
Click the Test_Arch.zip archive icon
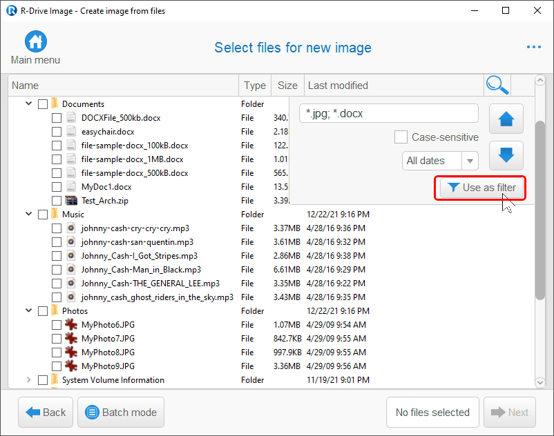pyautogui.click(x=71, y=200)
